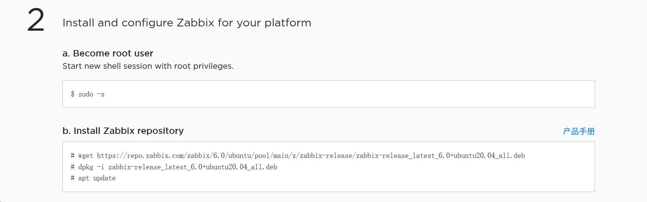Click the "Install and configure Zabbix" main heading

click(x=187, y=23)
